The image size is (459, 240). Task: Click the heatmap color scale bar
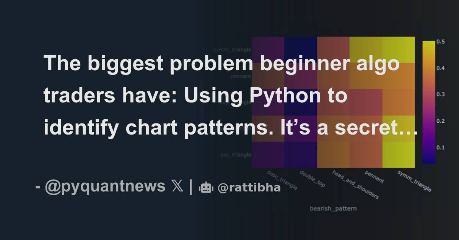point(428,102)
